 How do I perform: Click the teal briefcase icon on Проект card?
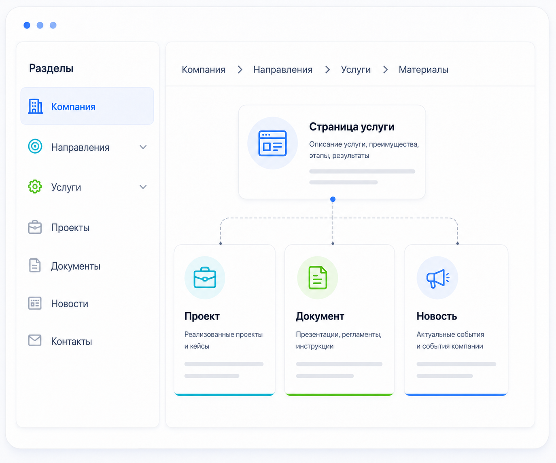[x=205, y=278]
